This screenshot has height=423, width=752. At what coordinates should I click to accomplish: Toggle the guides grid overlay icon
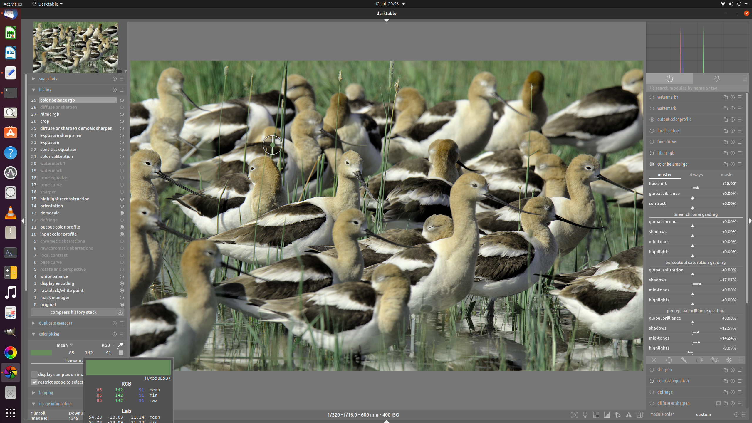(639, 415)
